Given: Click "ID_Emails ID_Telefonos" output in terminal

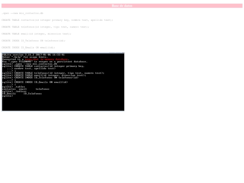Looking at the screenshot, I should tap(22, 94).
